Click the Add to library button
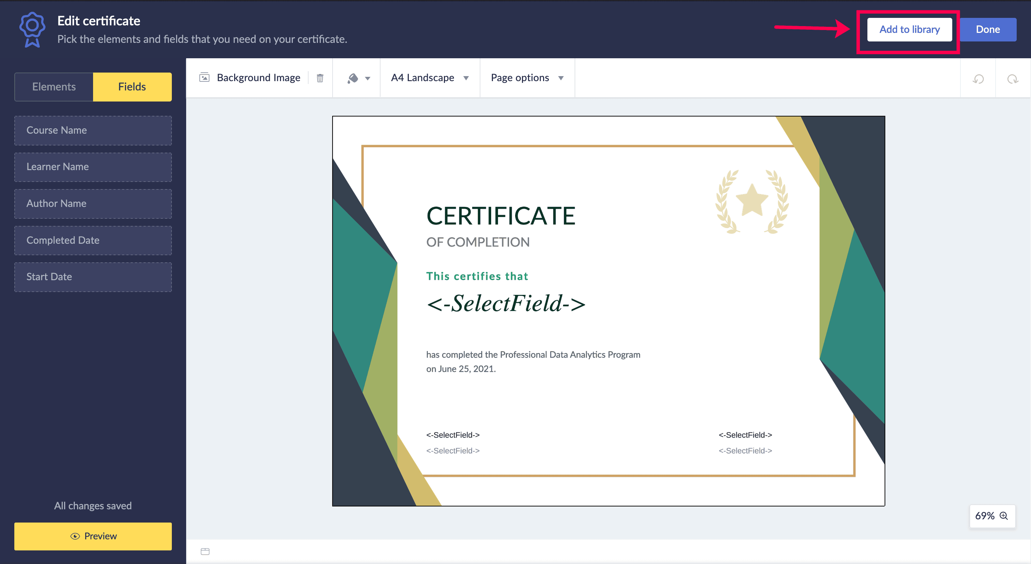Viewport: 1031px width, 564px height. coord(909,30)
